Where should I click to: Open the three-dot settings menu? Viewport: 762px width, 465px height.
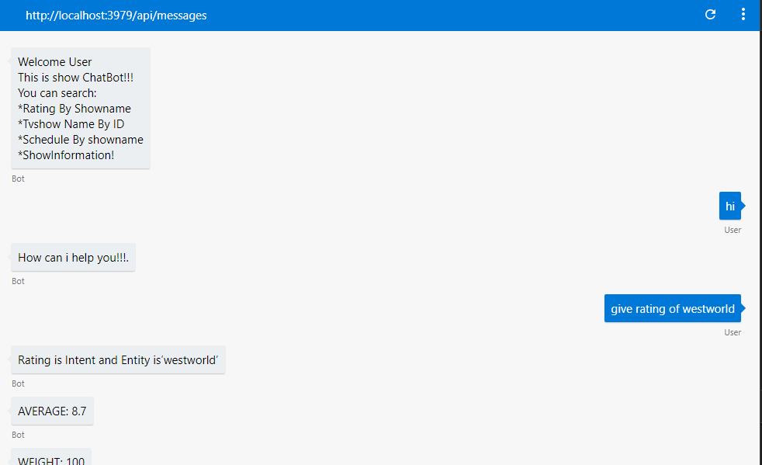pyautogui.click(x=743, y=15)
